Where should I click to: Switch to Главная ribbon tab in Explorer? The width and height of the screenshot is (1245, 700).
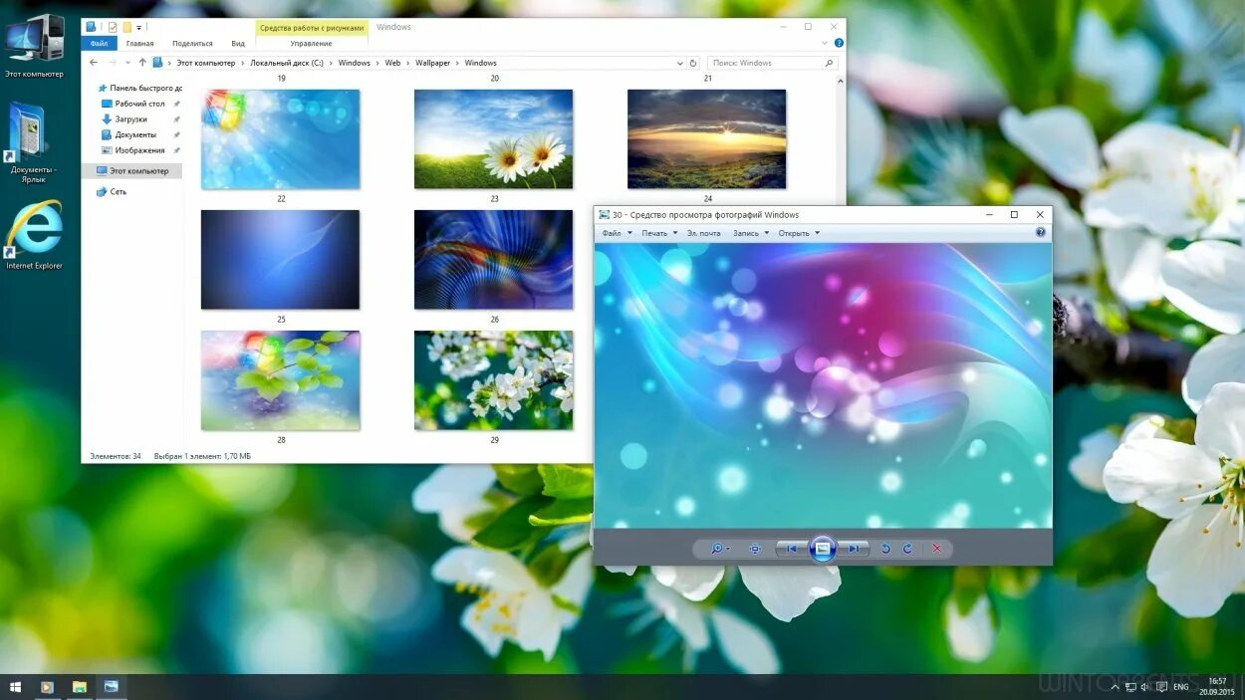139,44
